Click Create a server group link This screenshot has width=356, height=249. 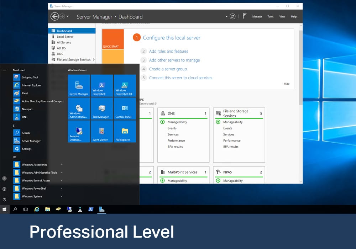click(168, 69)
